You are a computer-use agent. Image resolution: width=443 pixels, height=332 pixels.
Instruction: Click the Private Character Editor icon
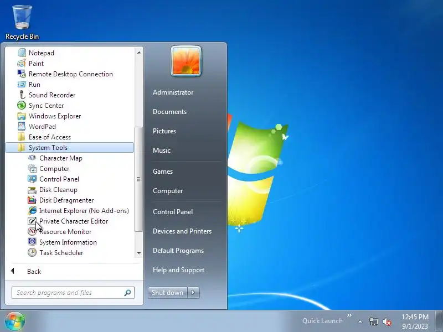(x=32, y=221)
